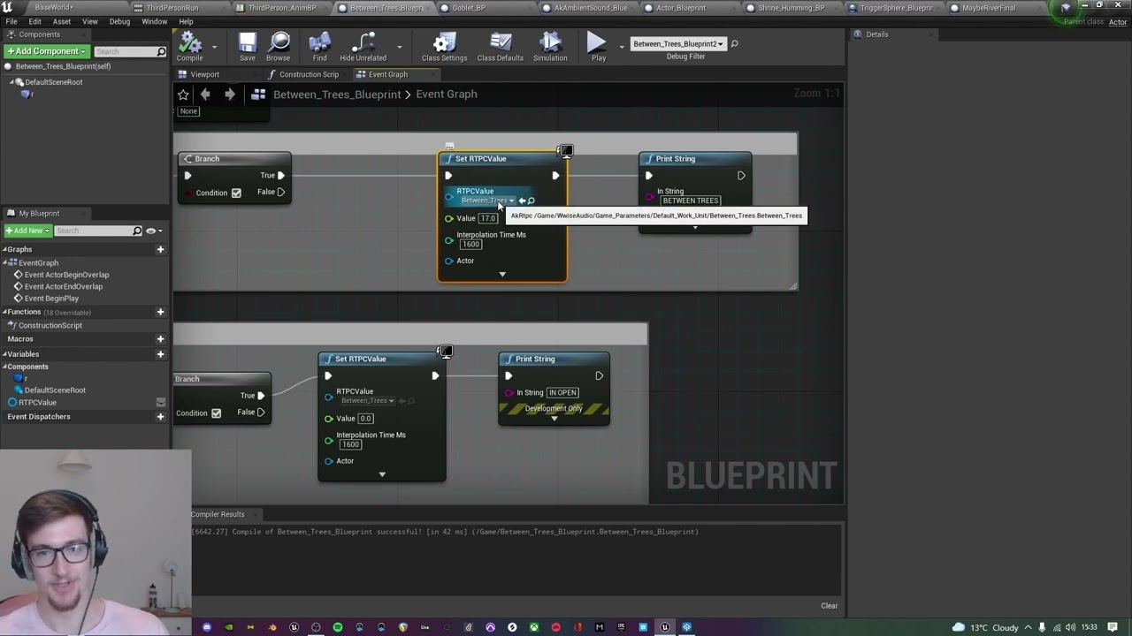Screen dimensions: 1132x636
Task: Click graph grid icon in breadcrumb
Action: (259, 95)
